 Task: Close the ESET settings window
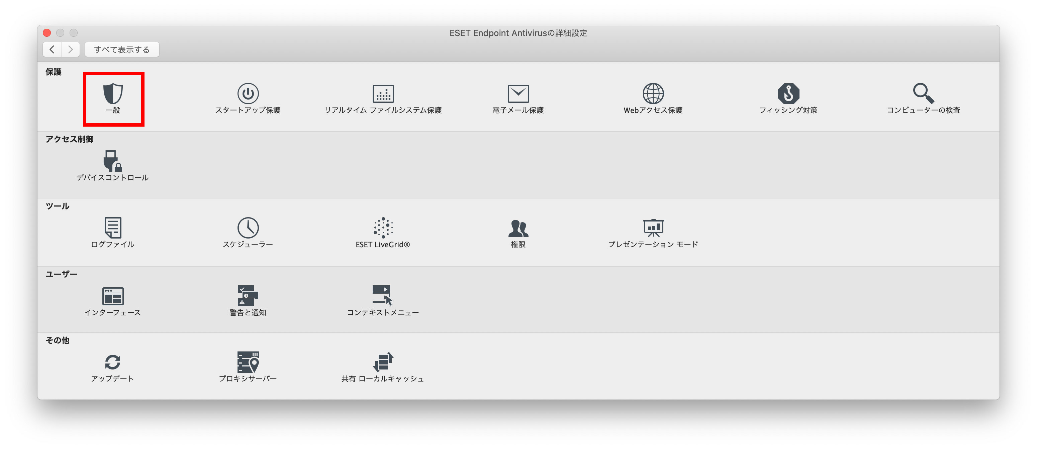click(47, 32)
